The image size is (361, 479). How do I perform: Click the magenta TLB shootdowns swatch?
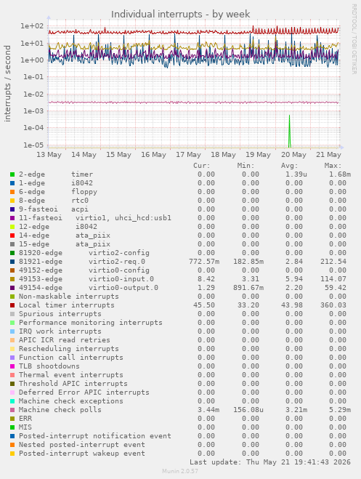tap(12, 366)
